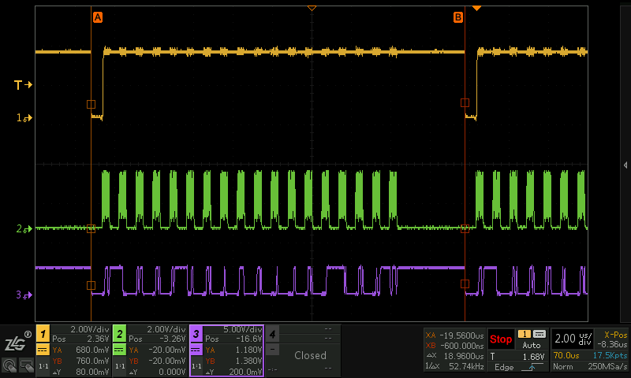Open Edge trigger type setting
631x378 pixels.
pyautogui.click(x=504, y=367)
